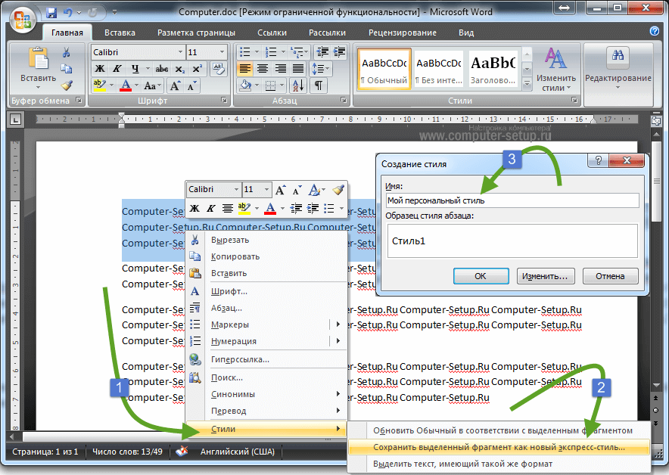Image resolution: width=669 pixels, height=475 pixels.
Task: Click the Change Styles icon
Action: [x=556, y=70]
